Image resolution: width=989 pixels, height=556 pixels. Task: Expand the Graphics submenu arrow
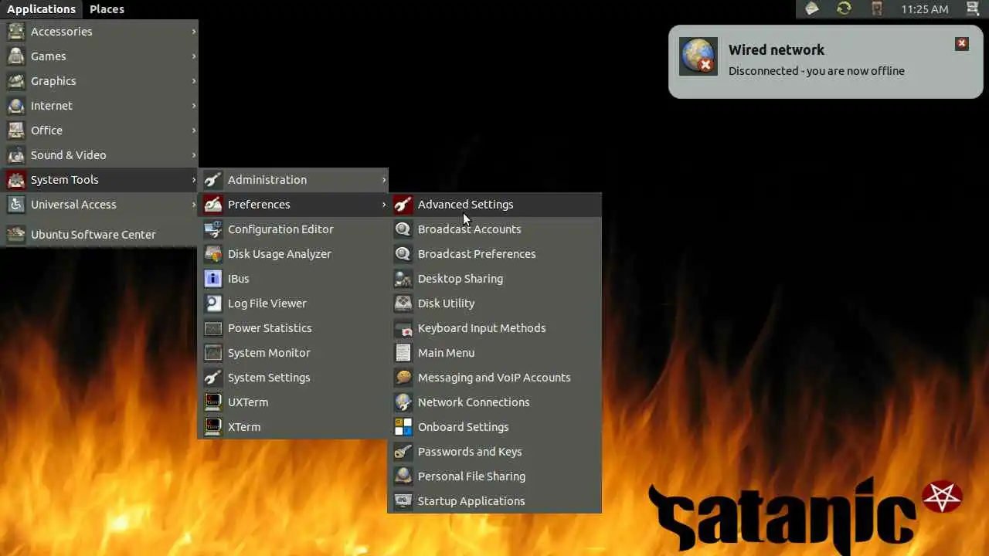[194, 81]
